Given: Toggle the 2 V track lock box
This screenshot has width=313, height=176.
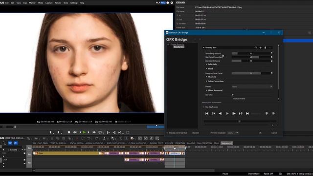Looking at the screenshot, I should (x=24, y=153).
